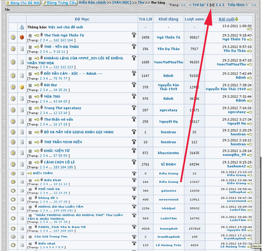Expand the Biển Khát topic
The image size is (262, 251).
pos(30,180)
